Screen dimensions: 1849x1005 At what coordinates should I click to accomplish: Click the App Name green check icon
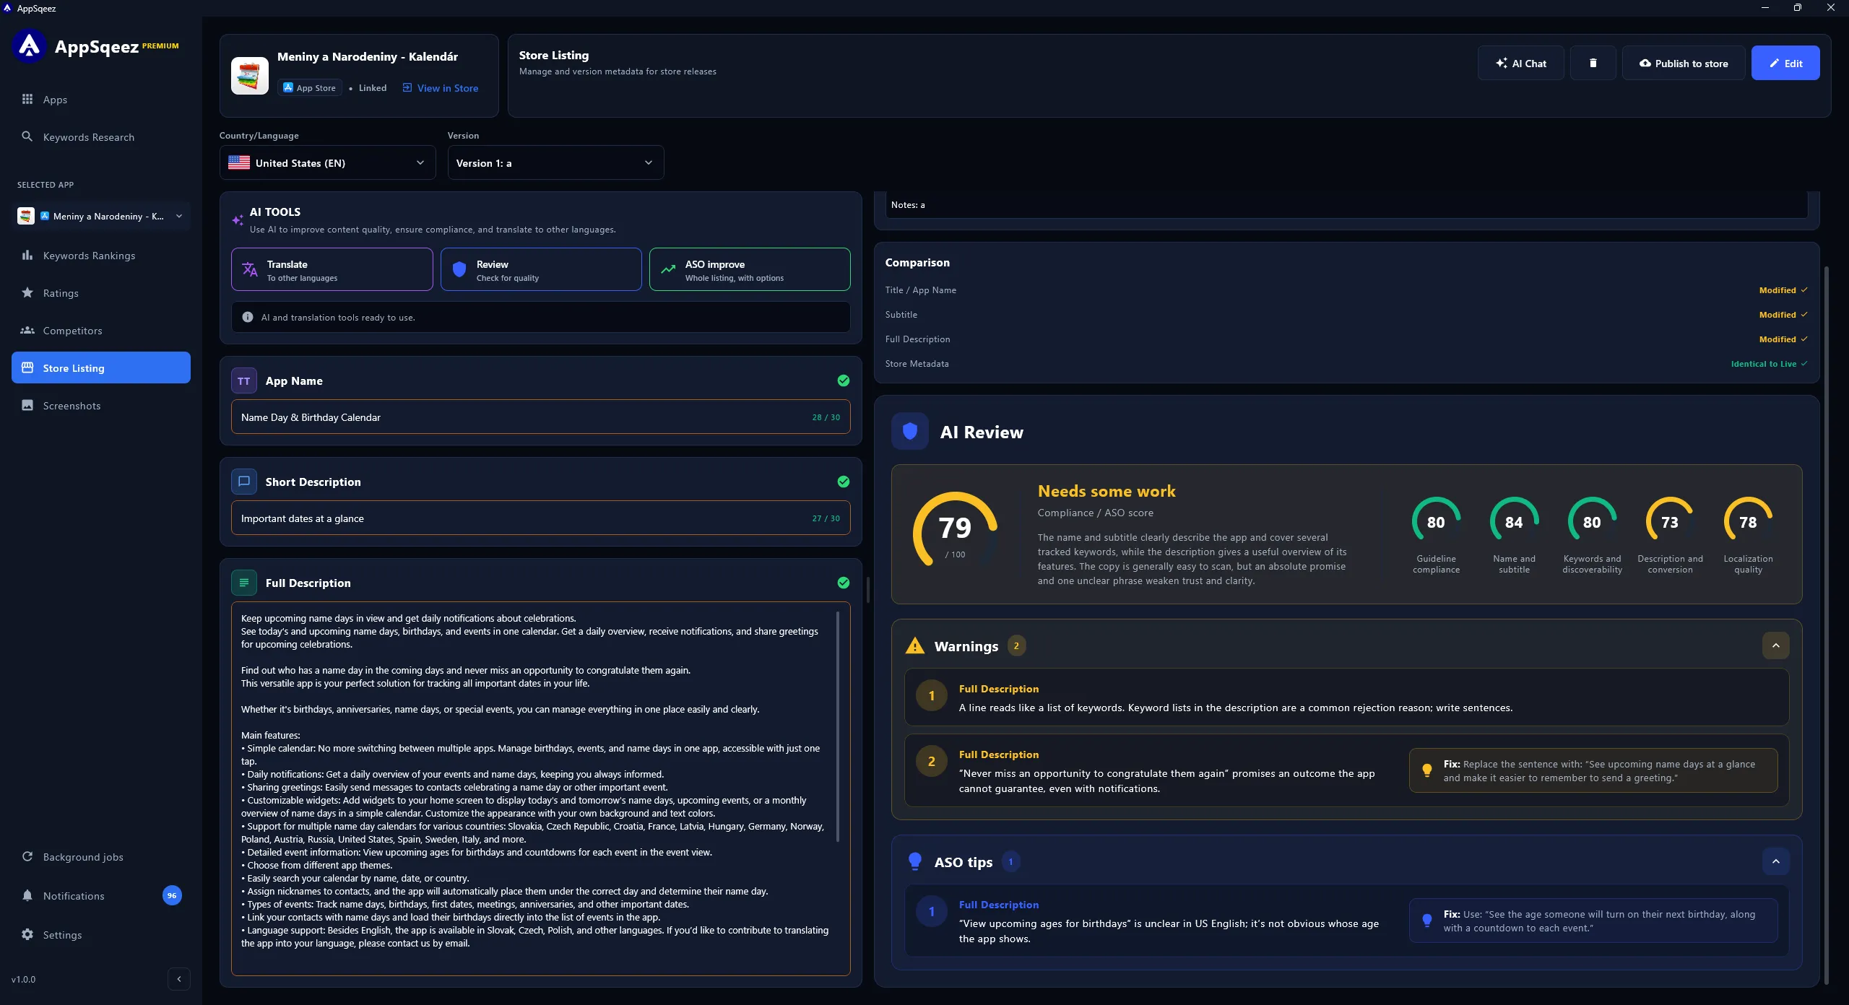click(844, 380)
